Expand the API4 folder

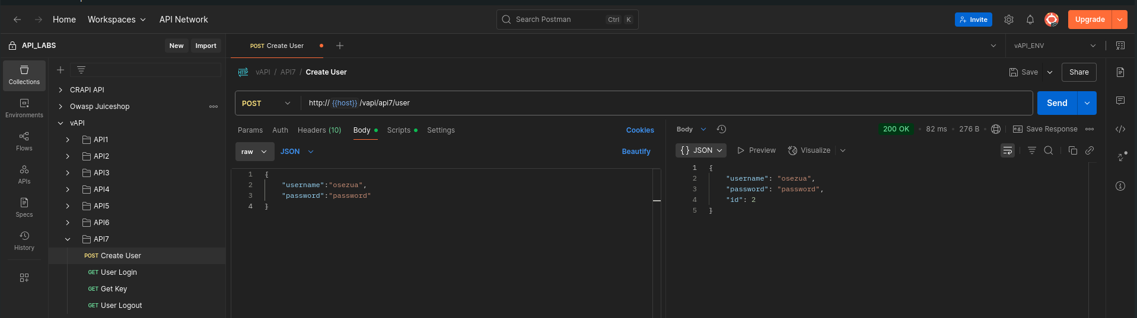68,189
